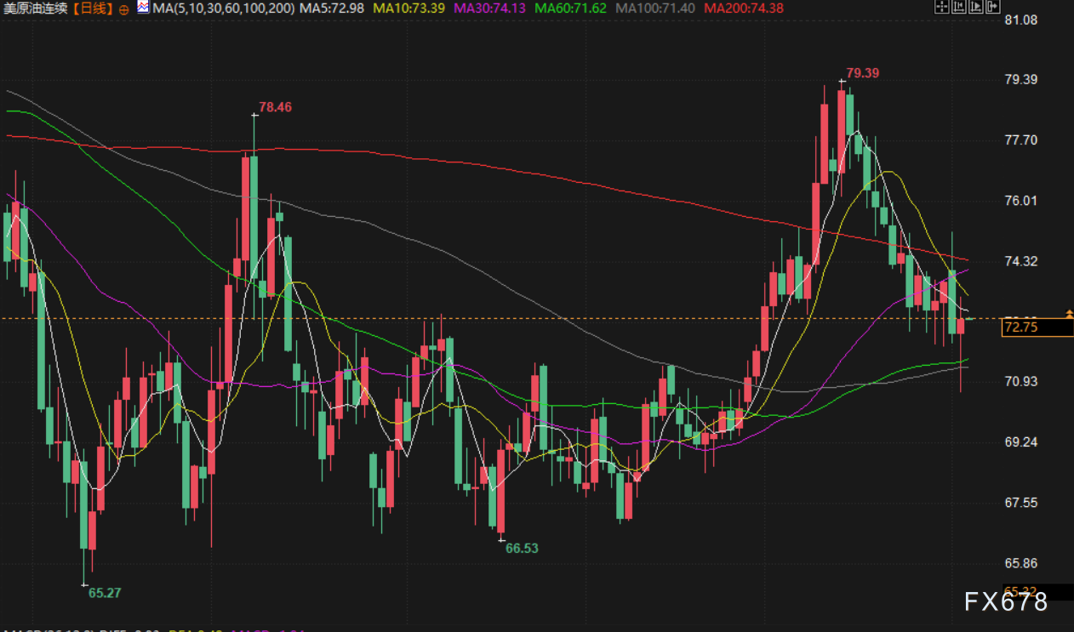Click the red MA200:74.38 legend label
Image resolution: width=1074 pixels, height=632 pixels.
coord(744,9)
